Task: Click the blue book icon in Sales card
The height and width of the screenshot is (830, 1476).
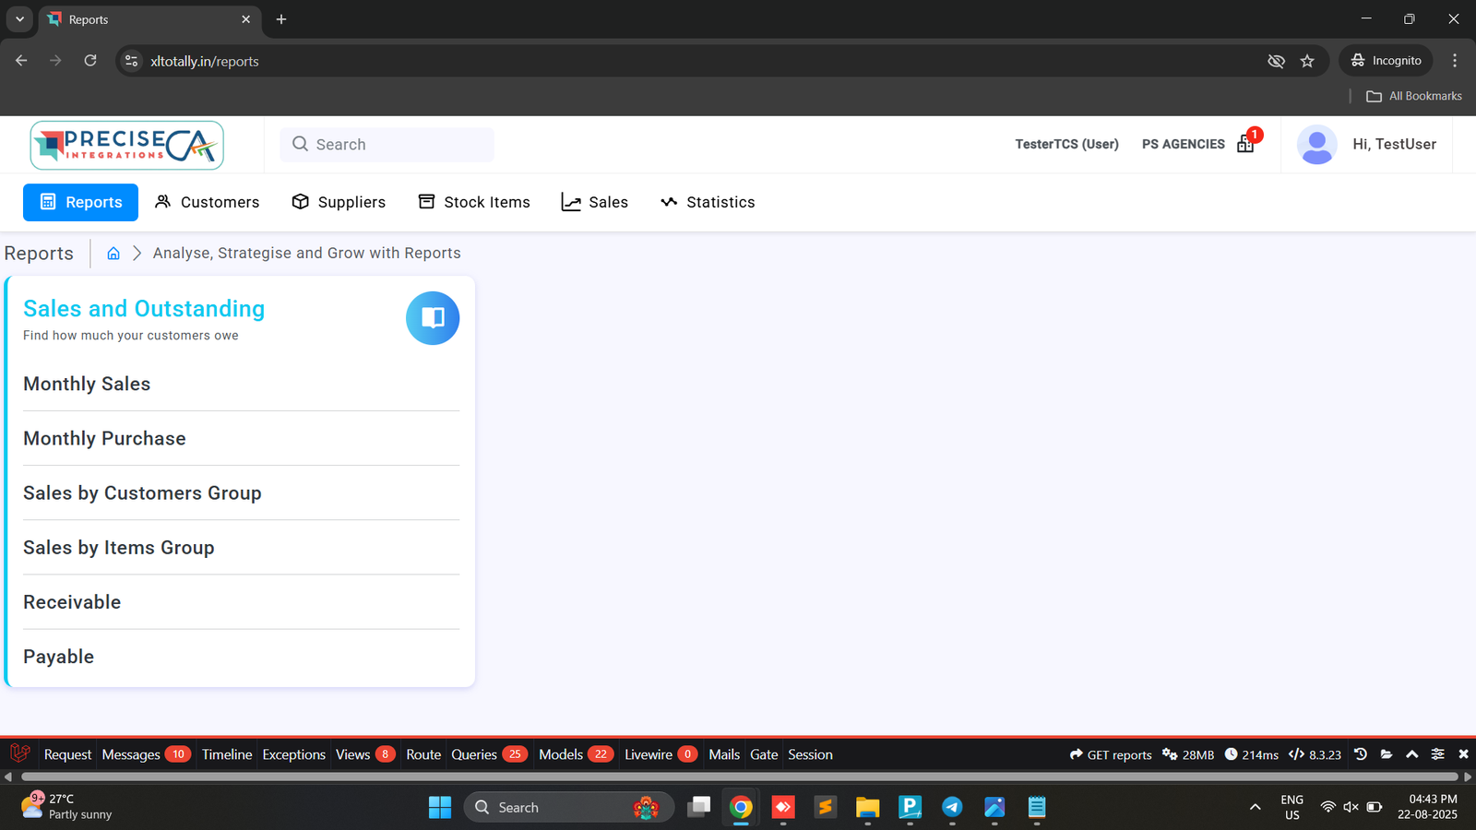Action: (433, 318)
